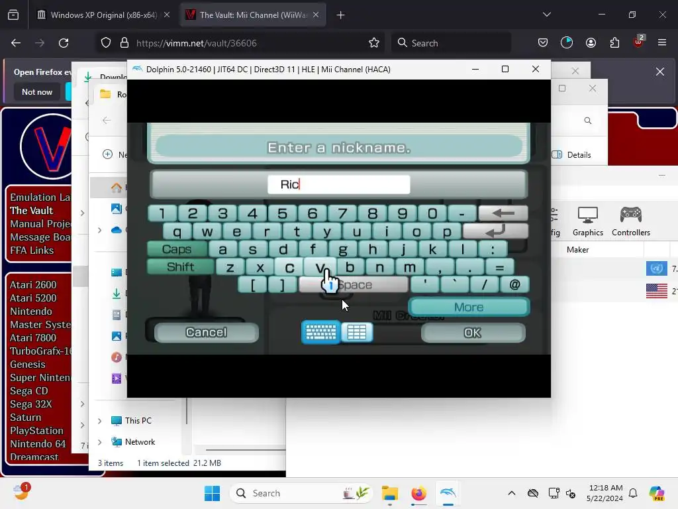
Task: Switch to the grid keypad layout icon
Action: point(357,333)
